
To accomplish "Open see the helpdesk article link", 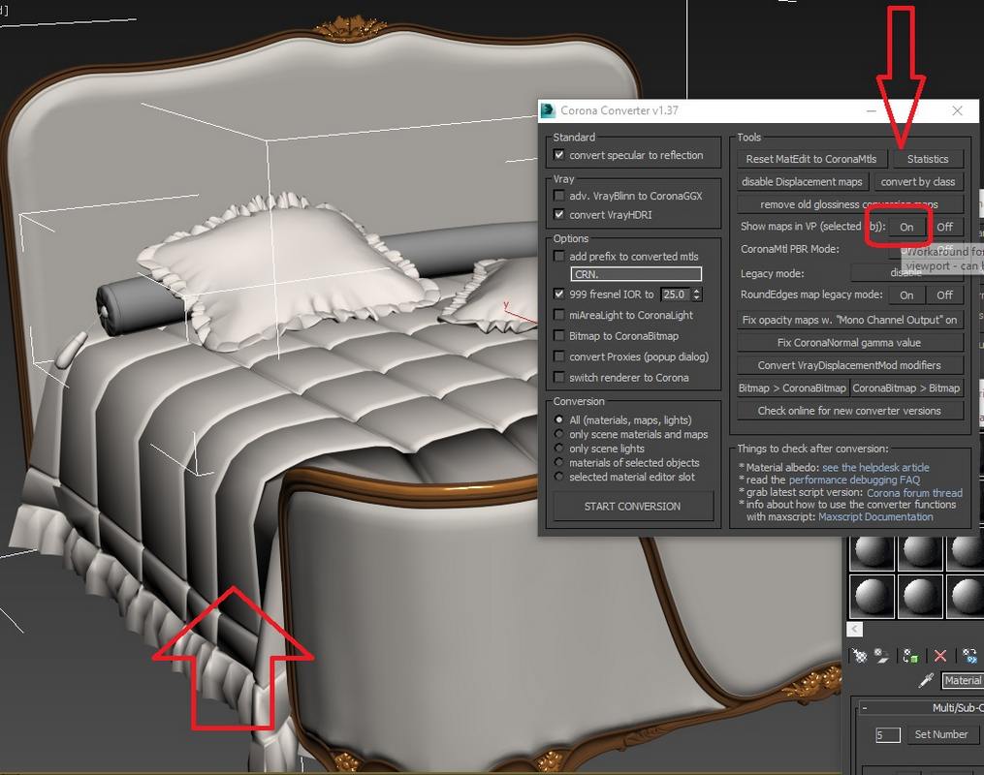I will point(875,468).
